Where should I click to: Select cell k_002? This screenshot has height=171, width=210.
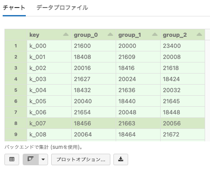(x=49, y=68)
